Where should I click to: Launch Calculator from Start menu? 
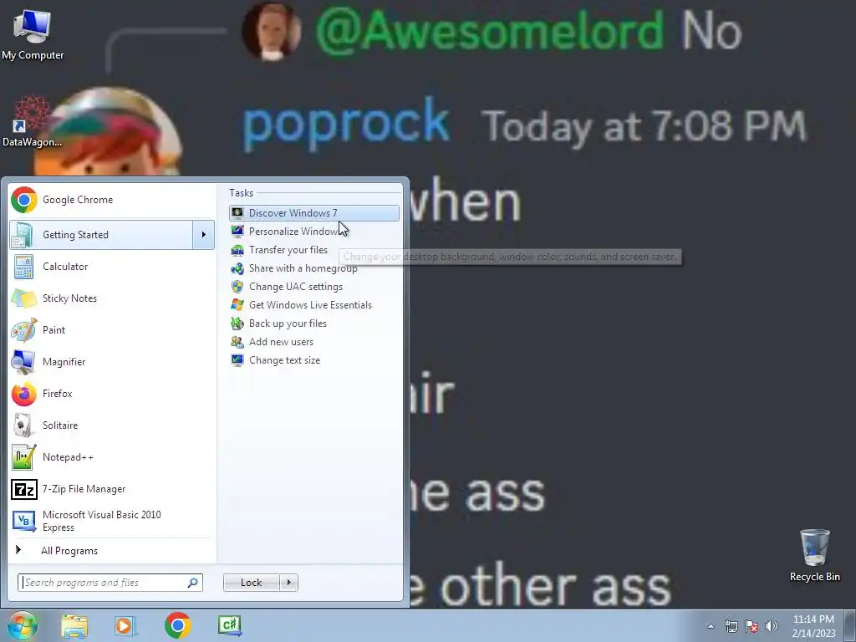[x=111, y=267]
